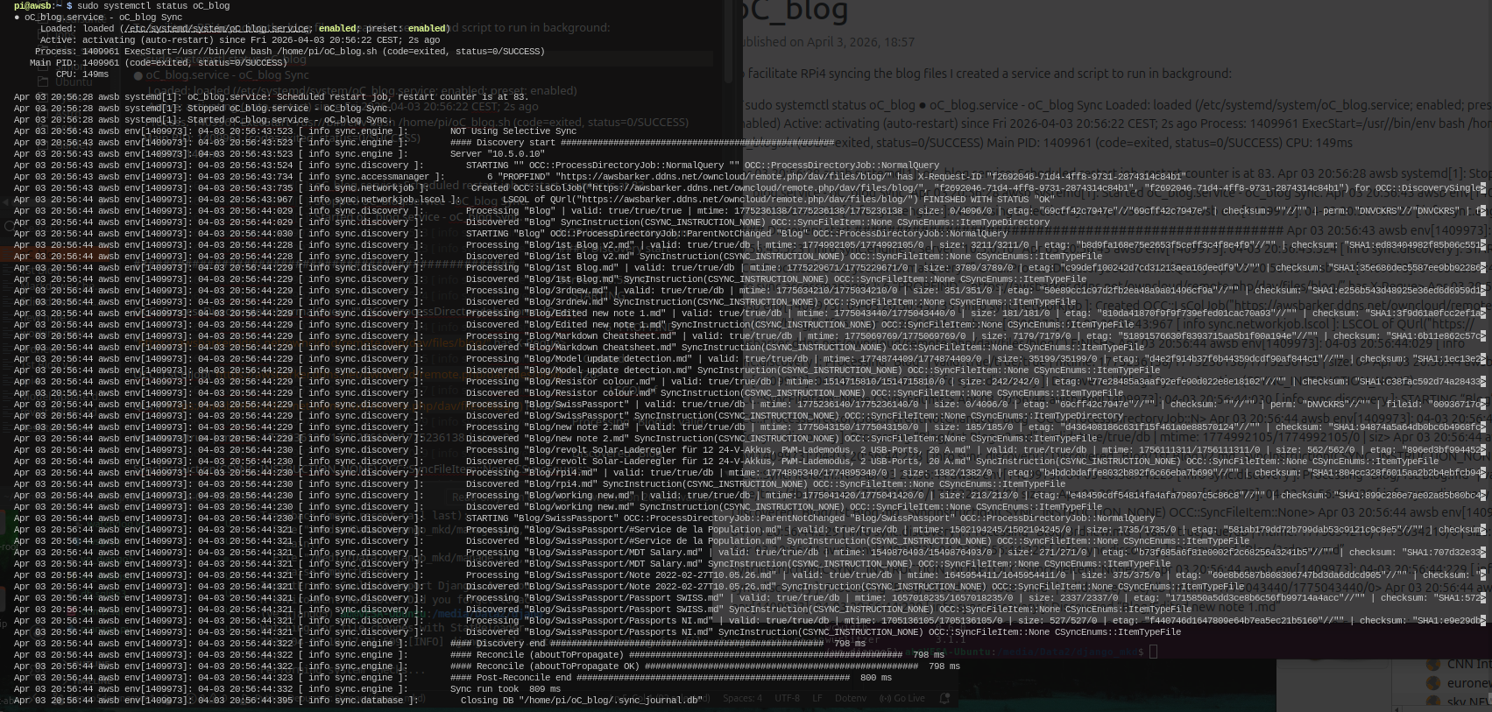Screen dimensions: 1492x712
Task: Click the 'Started oC_blog.service' log line
Action: click(x=203, y=120)
